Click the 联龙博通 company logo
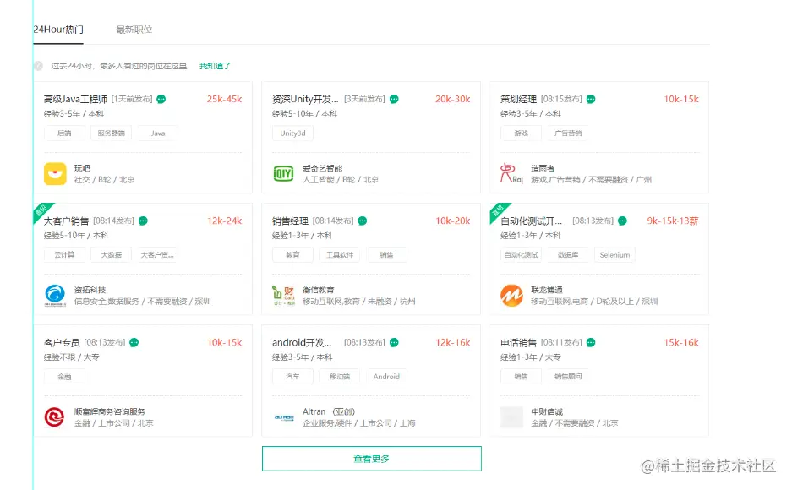Image resolution: width=792 pixels, height=490 pixels. point(511,295)
